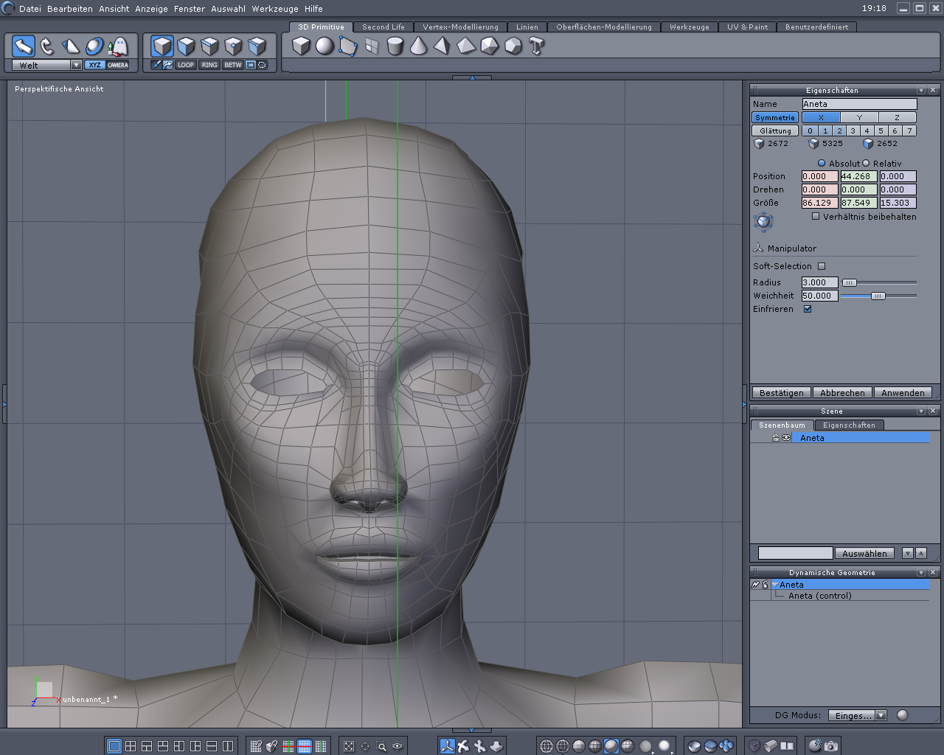Click the Weichheit slider handle
This screenshot has width=944, height=755.
click(x=878, y=296)
